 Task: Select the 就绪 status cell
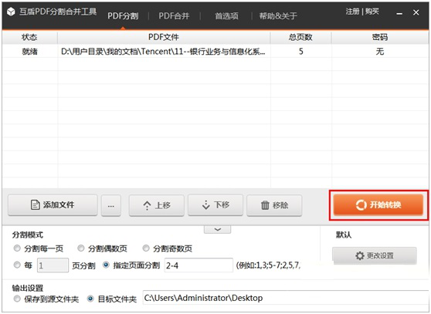(29, 52)
